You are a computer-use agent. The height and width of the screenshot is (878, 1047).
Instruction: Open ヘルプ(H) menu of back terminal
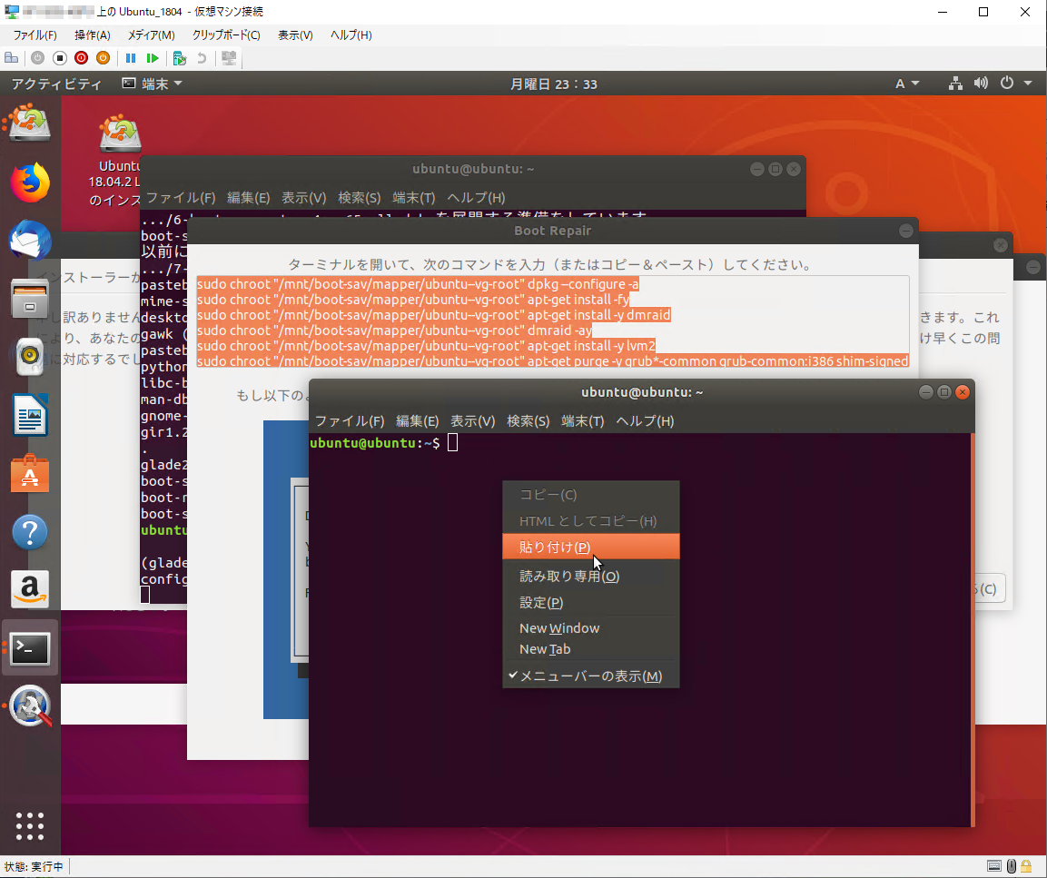point(476,198)
